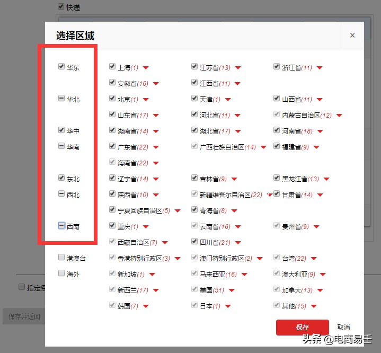Uncheck the 黑龙江省 checkbox

(x=276, y=178)
